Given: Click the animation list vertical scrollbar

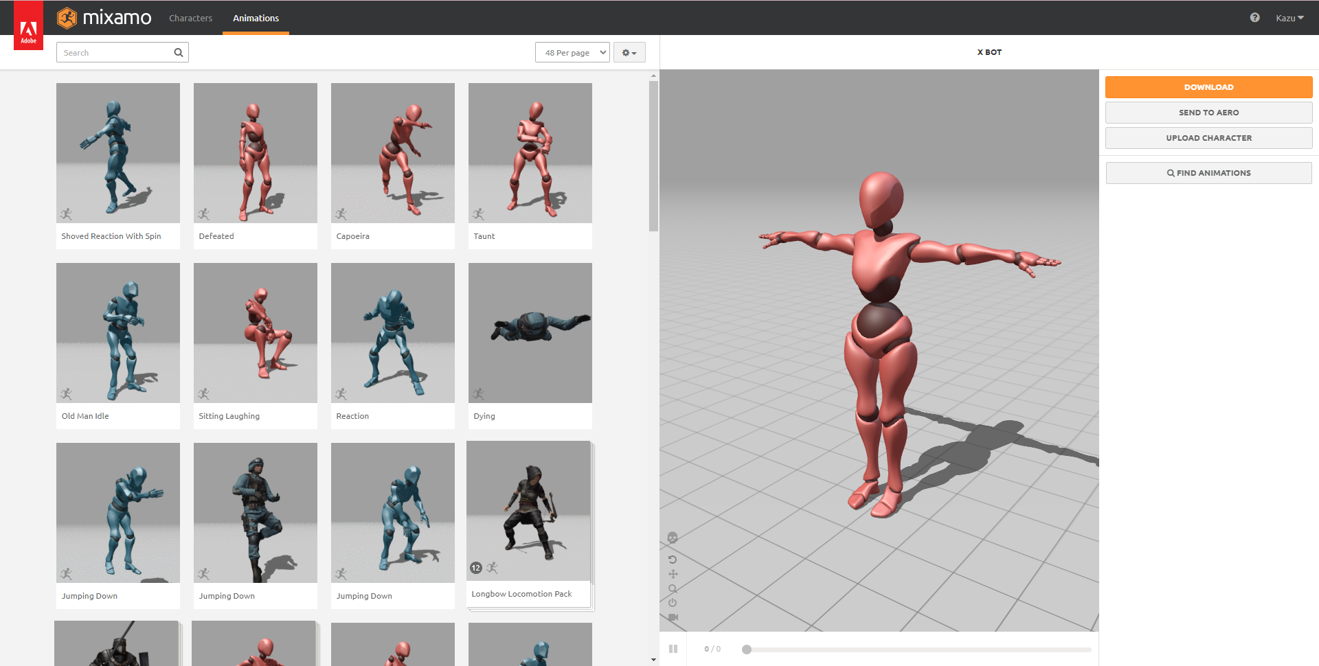Looking at the screenshot, I should [x=653, y=157].
